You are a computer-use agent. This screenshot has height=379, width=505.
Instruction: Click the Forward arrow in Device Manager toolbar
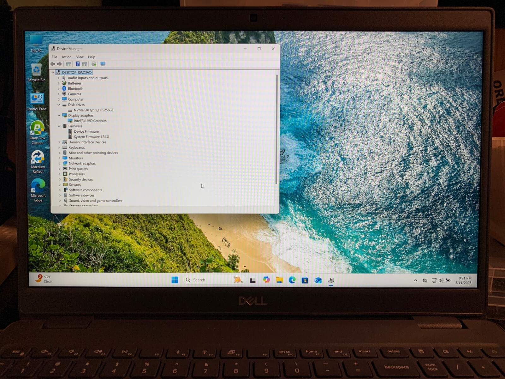(x=59, y=64)
